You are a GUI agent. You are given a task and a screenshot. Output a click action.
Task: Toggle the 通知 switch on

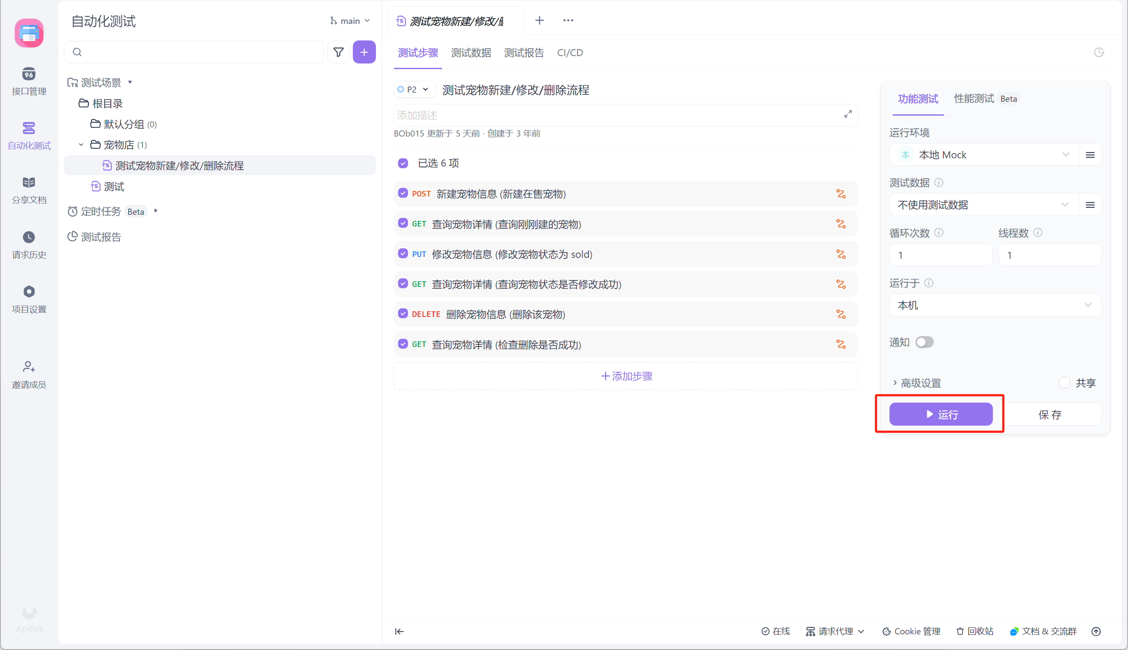pos(924,342)
